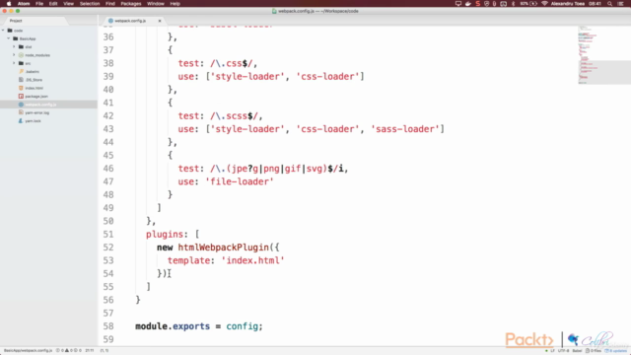Open the Help menu

click(x=175, y=4)
